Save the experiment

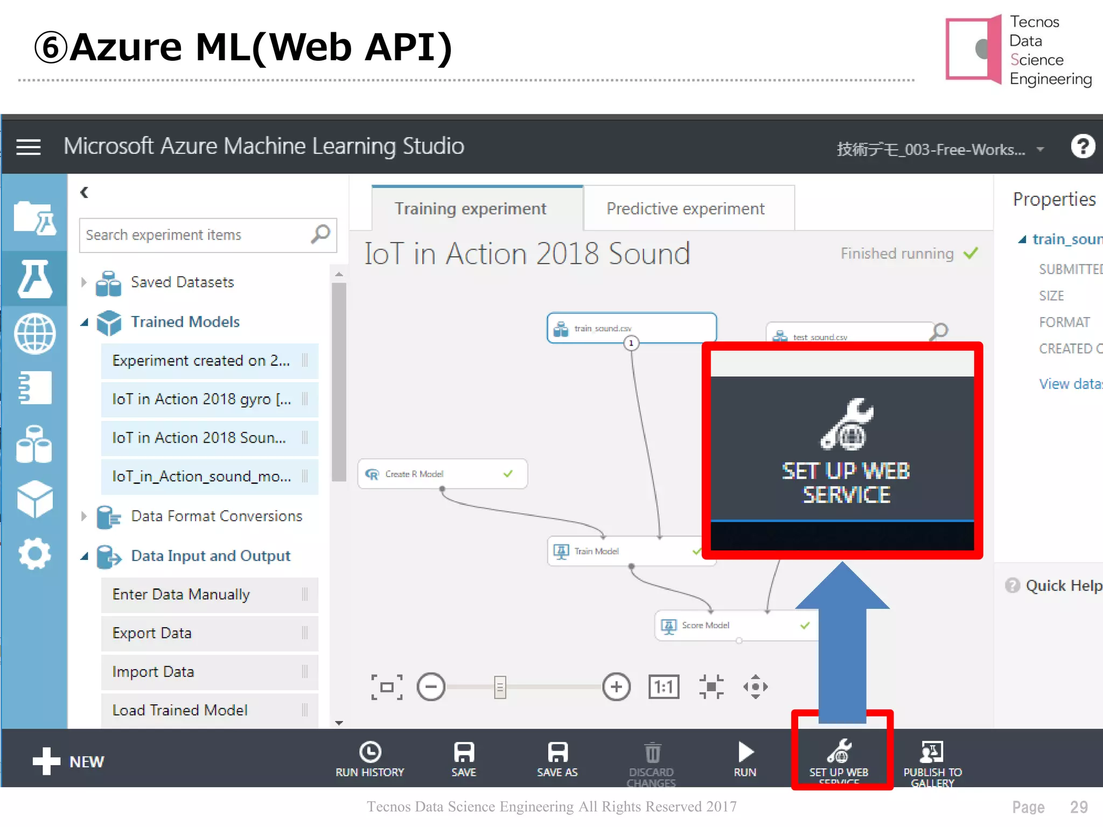tap(464, 759)
